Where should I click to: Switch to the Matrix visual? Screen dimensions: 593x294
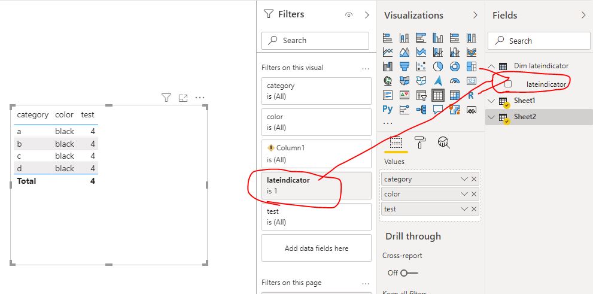coord(455,95)
